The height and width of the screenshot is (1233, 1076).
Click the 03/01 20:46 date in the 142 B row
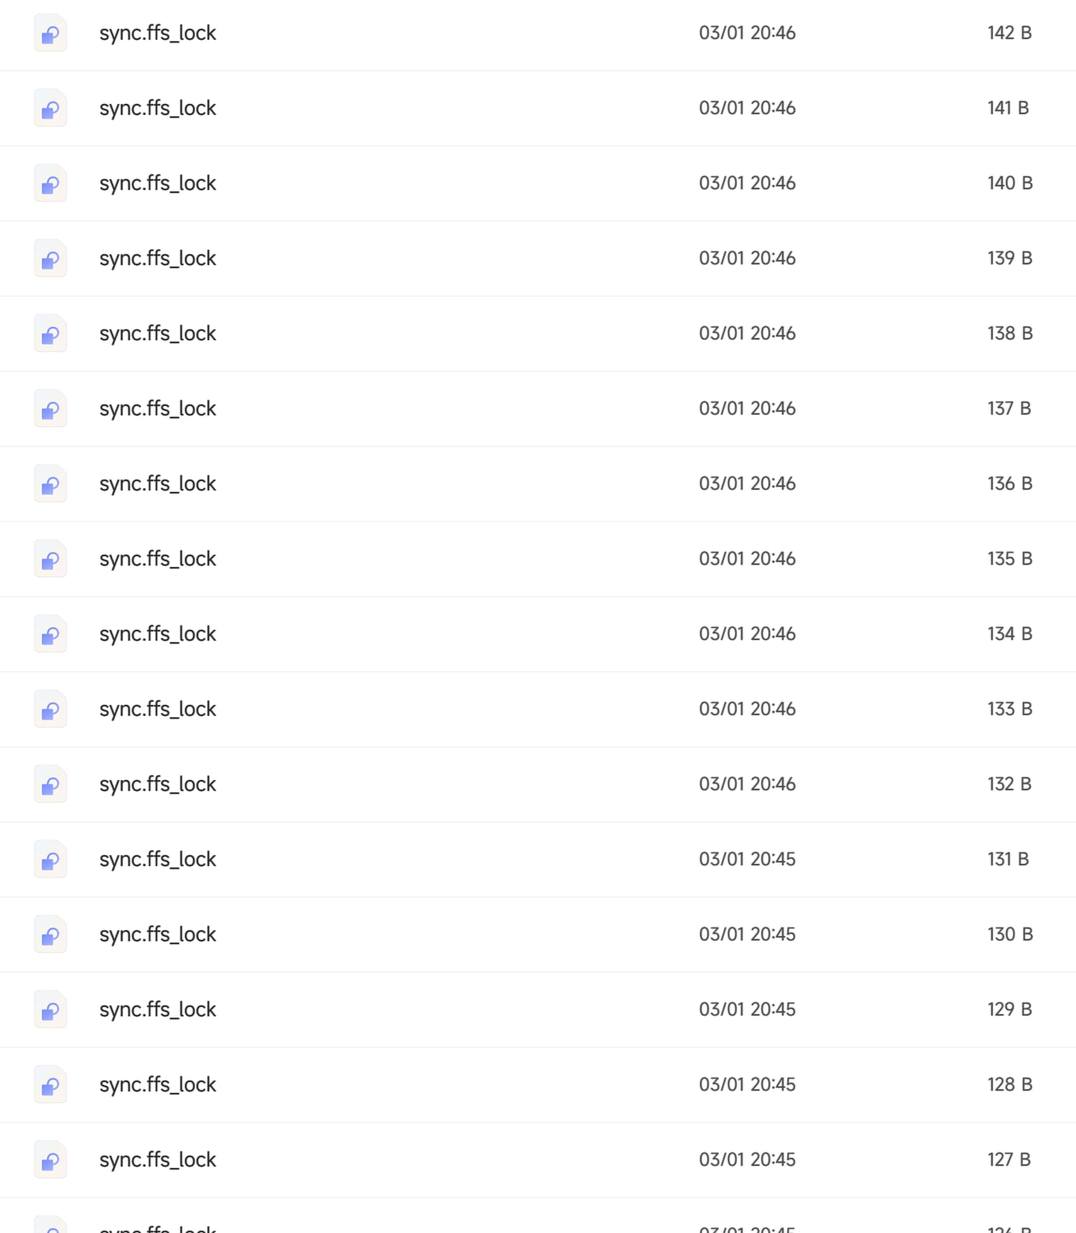[x=747, y=33]
